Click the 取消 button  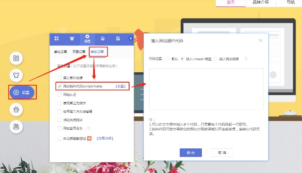tap(222, 153)
